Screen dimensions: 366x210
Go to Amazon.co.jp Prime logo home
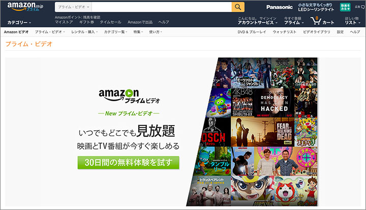click(x=25, y=7)
